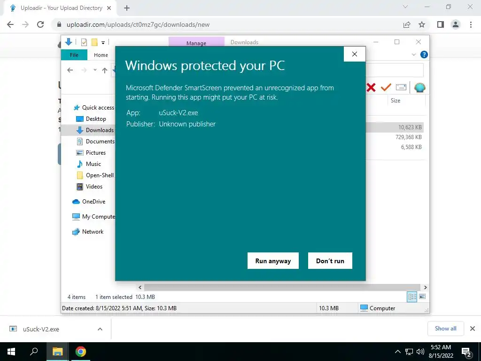Click properties icon in Explorer title bar
The image size is (481, 361).
click(84, 42)
